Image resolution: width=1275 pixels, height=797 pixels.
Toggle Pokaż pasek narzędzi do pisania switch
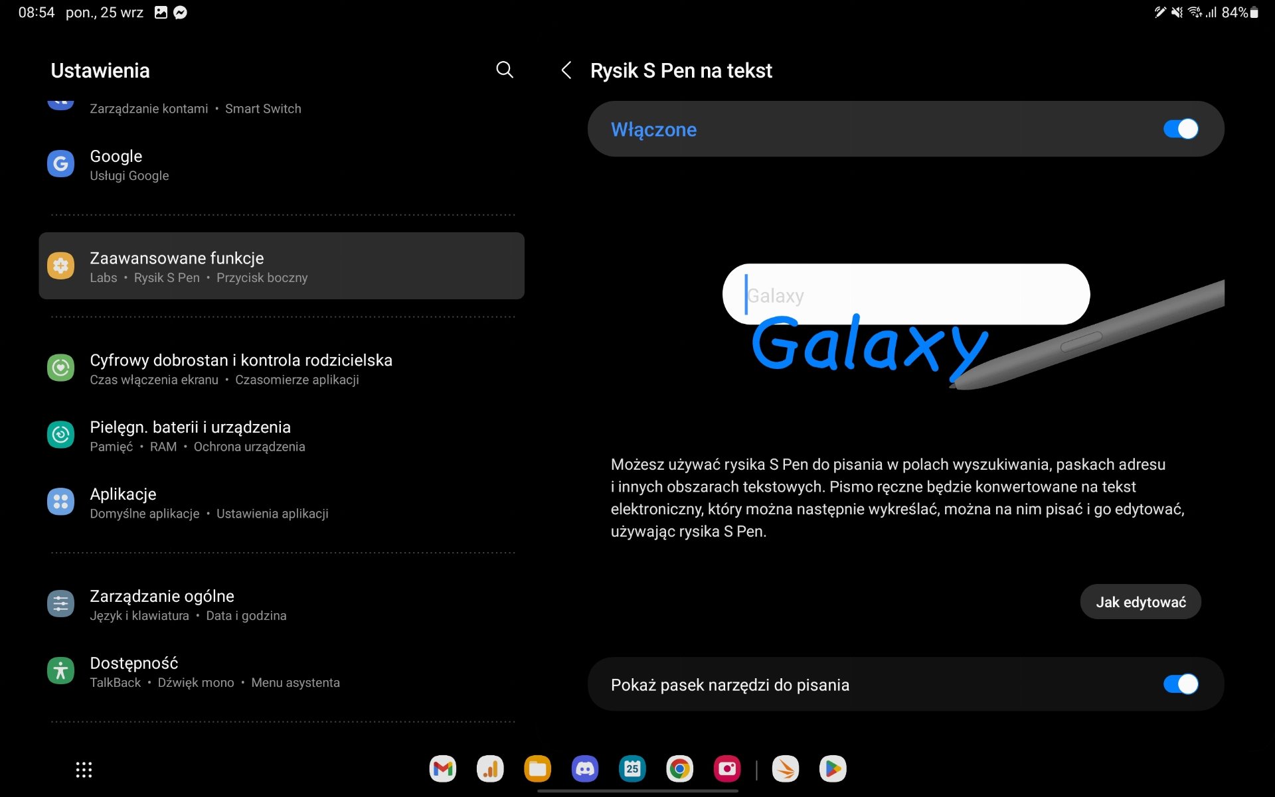coord(1181,684)
